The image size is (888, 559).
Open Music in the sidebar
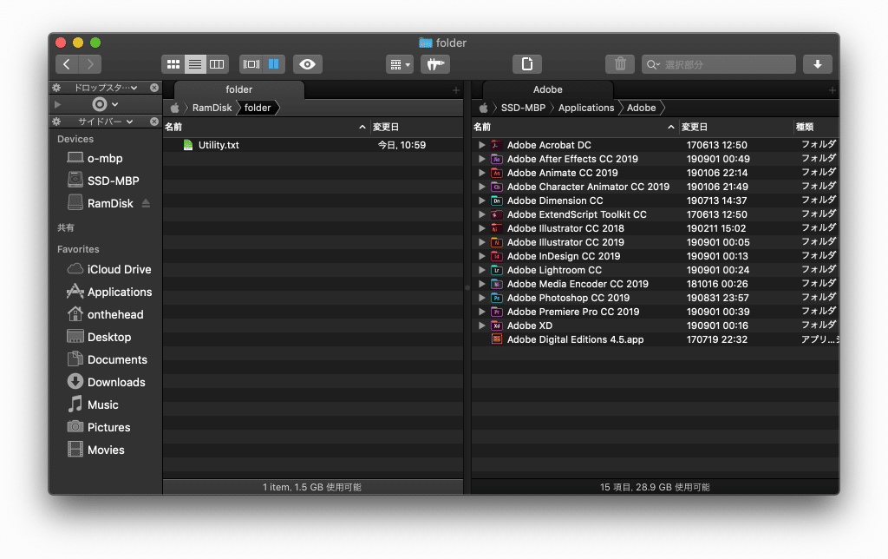105,404
